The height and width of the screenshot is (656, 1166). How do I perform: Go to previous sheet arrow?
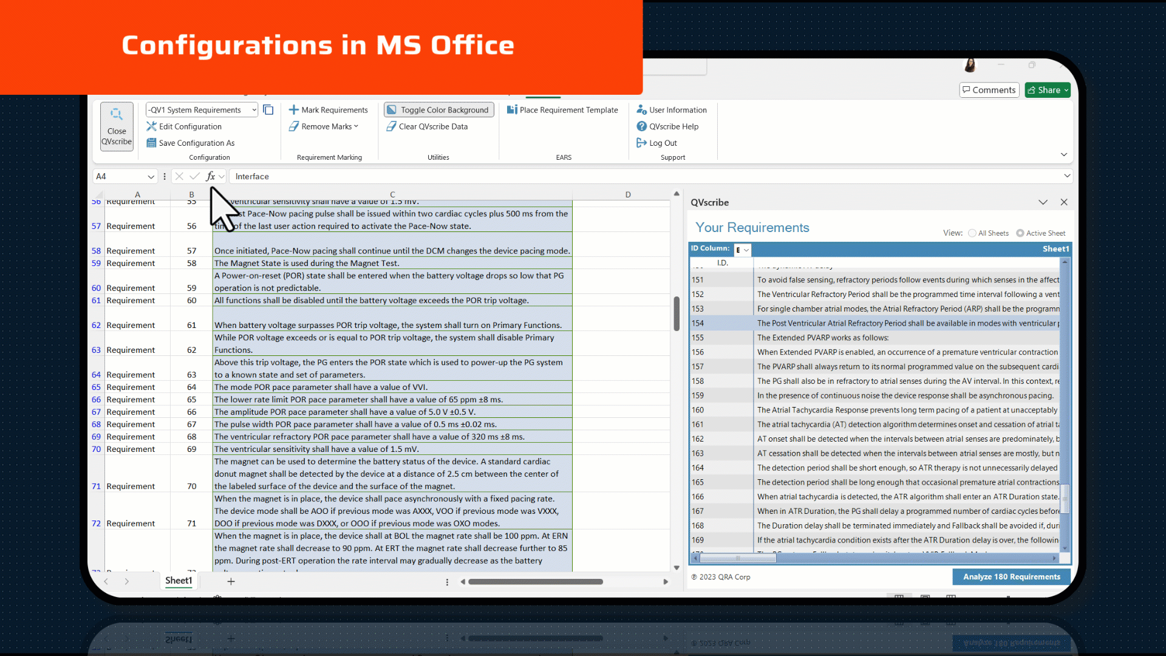pyautogui.click(x=106, y=581)
